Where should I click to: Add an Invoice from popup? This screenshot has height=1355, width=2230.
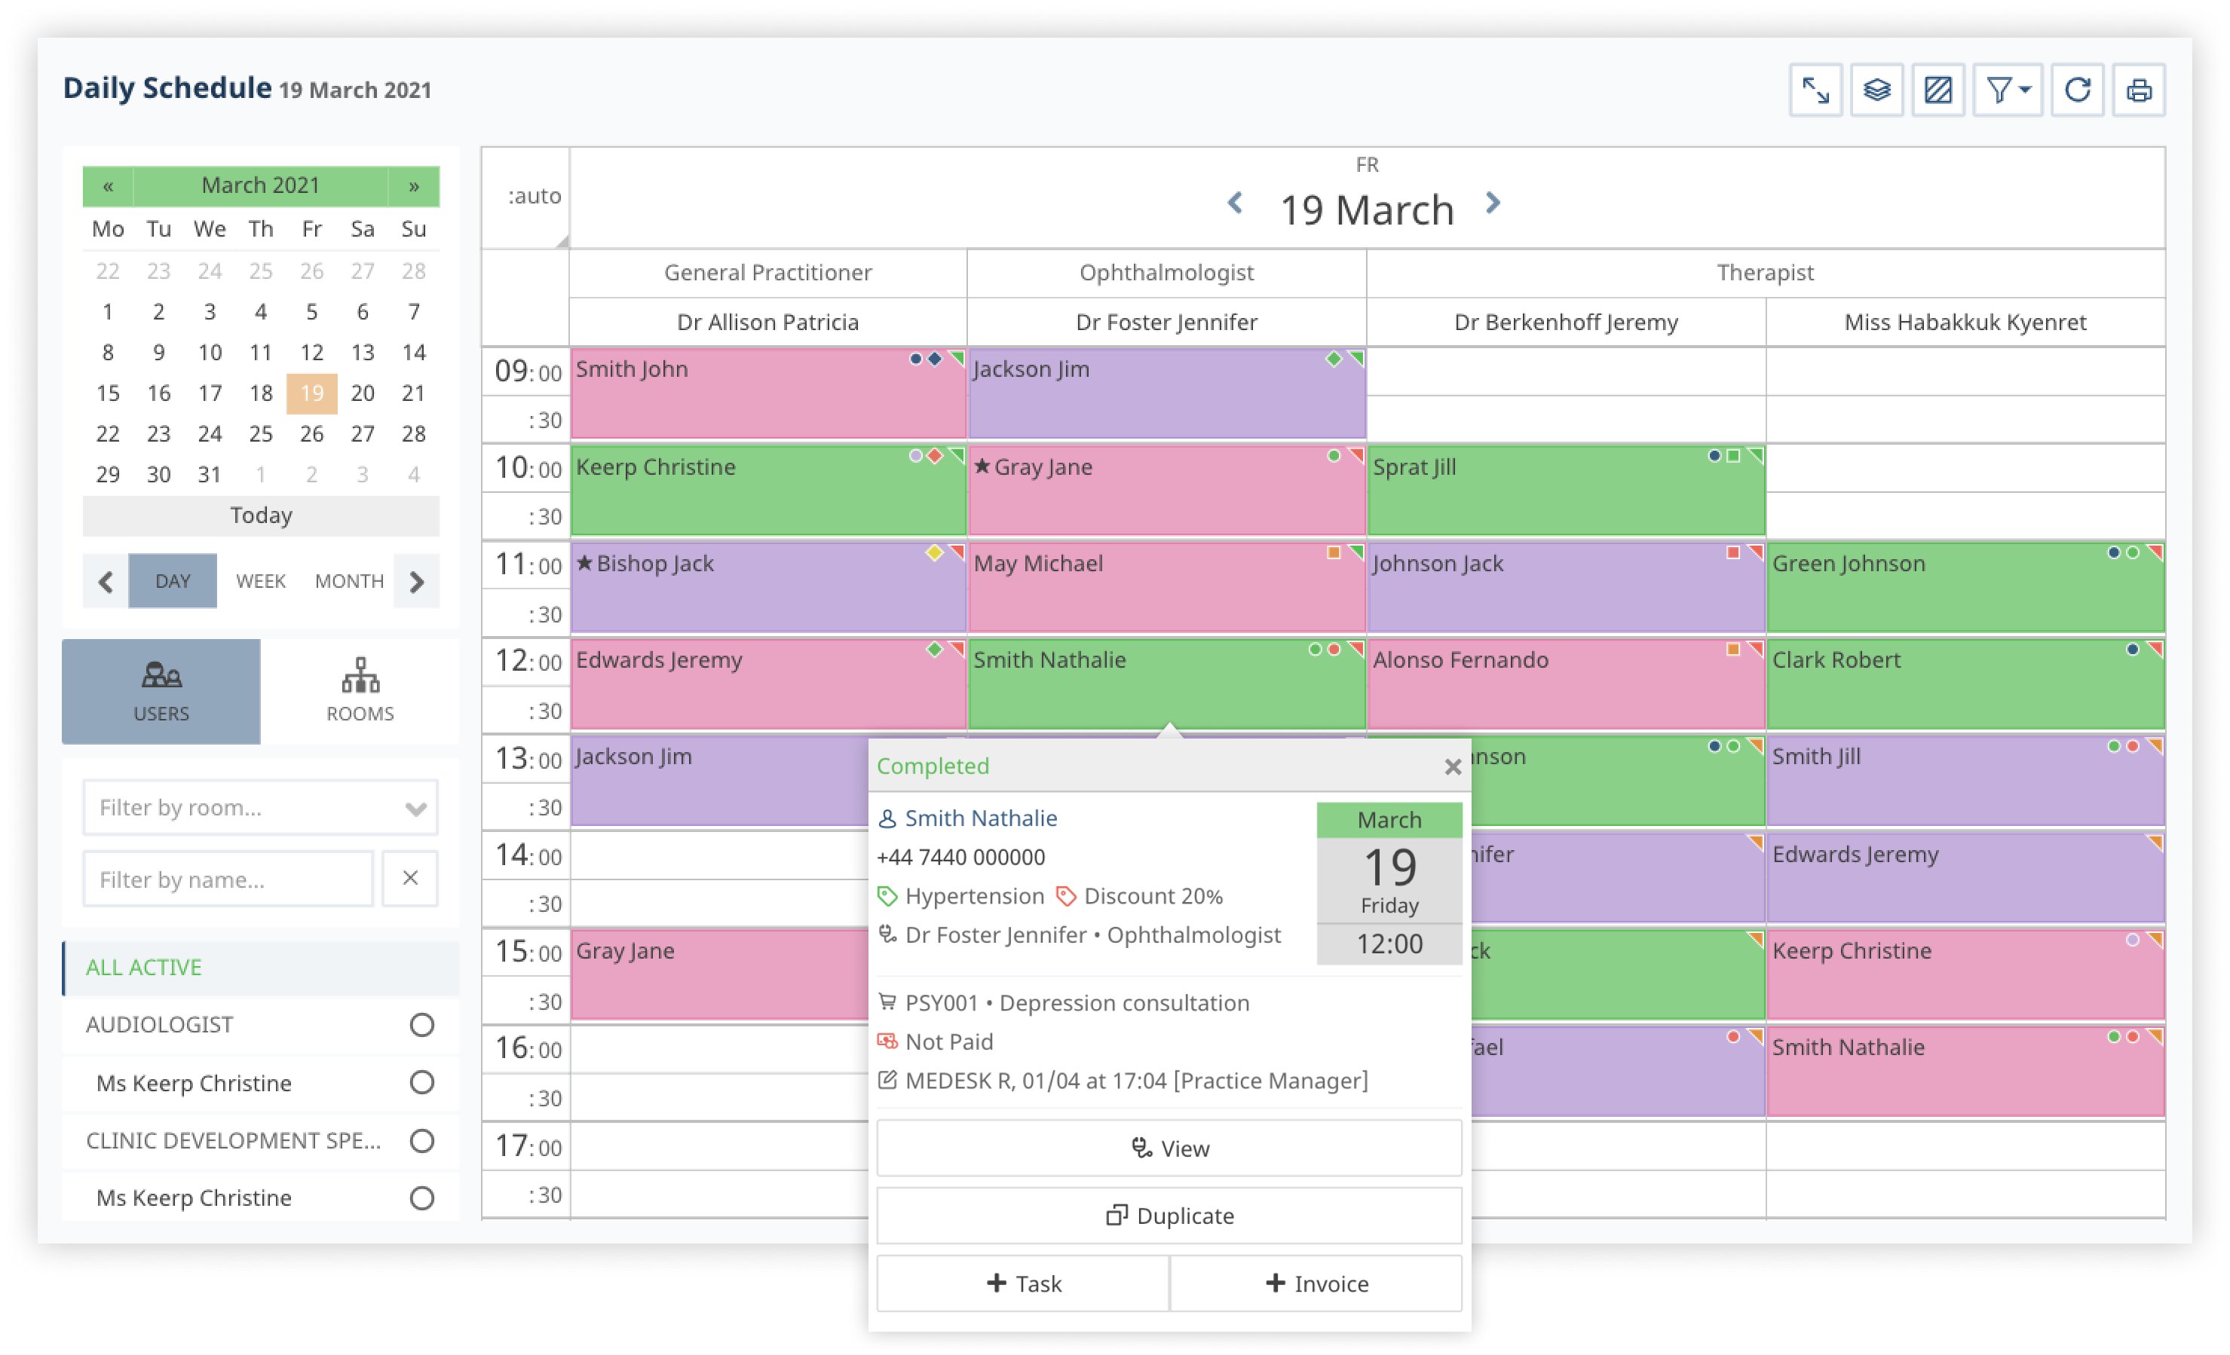tap(1316, 1283)
